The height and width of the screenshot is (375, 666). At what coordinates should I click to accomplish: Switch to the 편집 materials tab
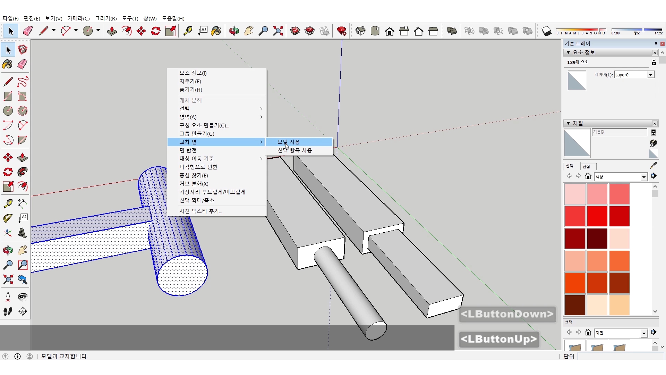point(586,166)
